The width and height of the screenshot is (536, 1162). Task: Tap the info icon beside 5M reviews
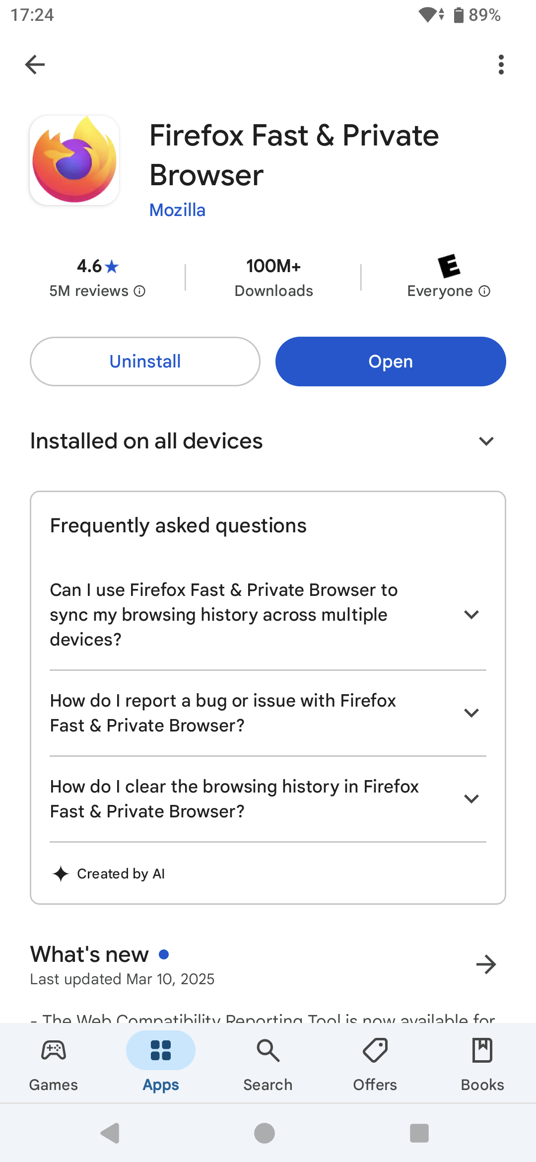tap(140, 291)
